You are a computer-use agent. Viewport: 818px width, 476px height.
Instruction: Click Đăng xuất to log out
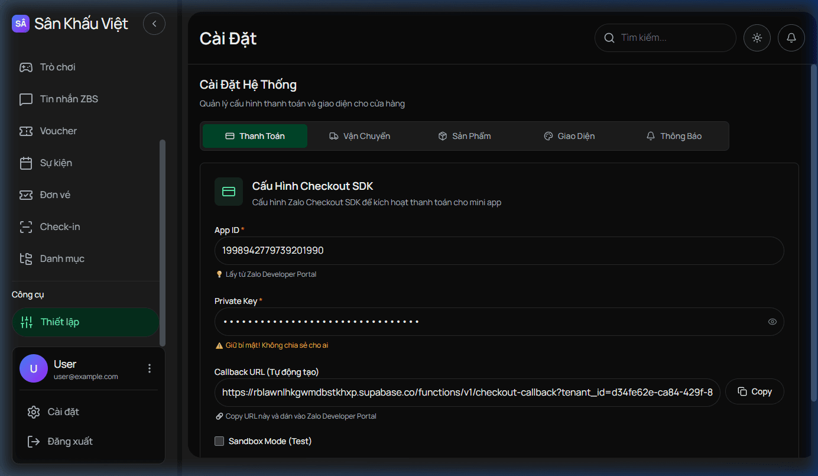click(x=70, y=442)
